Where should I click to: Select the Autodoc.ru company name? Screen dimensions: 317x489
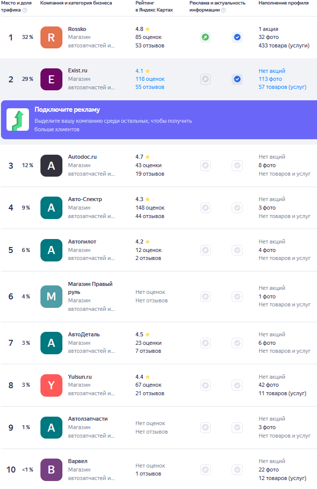pos(82,157)
